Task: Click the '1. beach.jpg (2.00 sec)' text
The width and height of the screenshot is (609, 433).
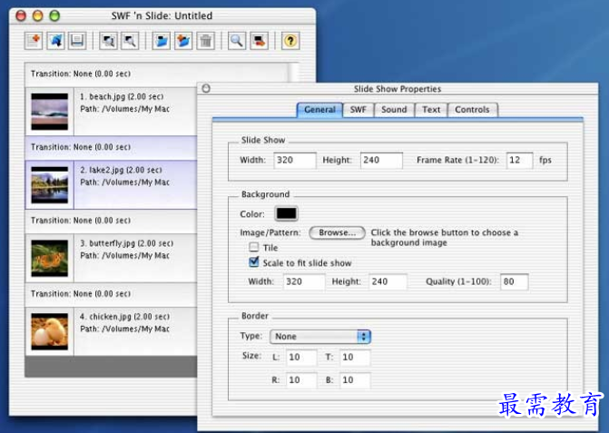Action: [122, 97]
